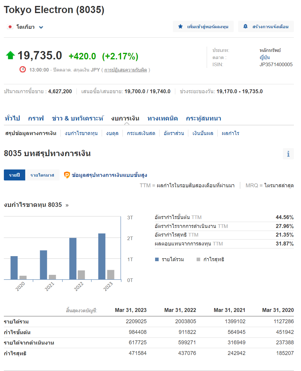Open ข้อมูลสรุปทางการเงินแบบขั้นสูง advanced summary link
The image size is (301, 371).
(x=109, y=175)
